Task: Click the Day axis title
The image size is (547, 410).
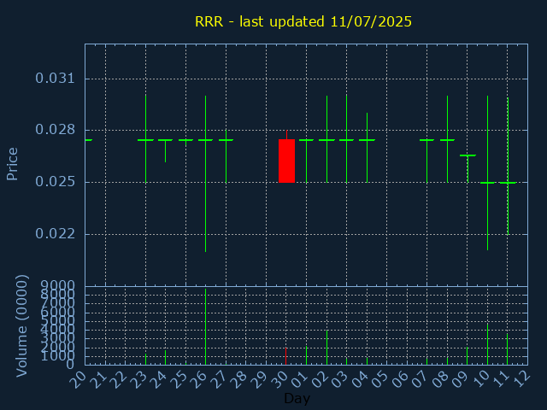Action: coord(297,398)
